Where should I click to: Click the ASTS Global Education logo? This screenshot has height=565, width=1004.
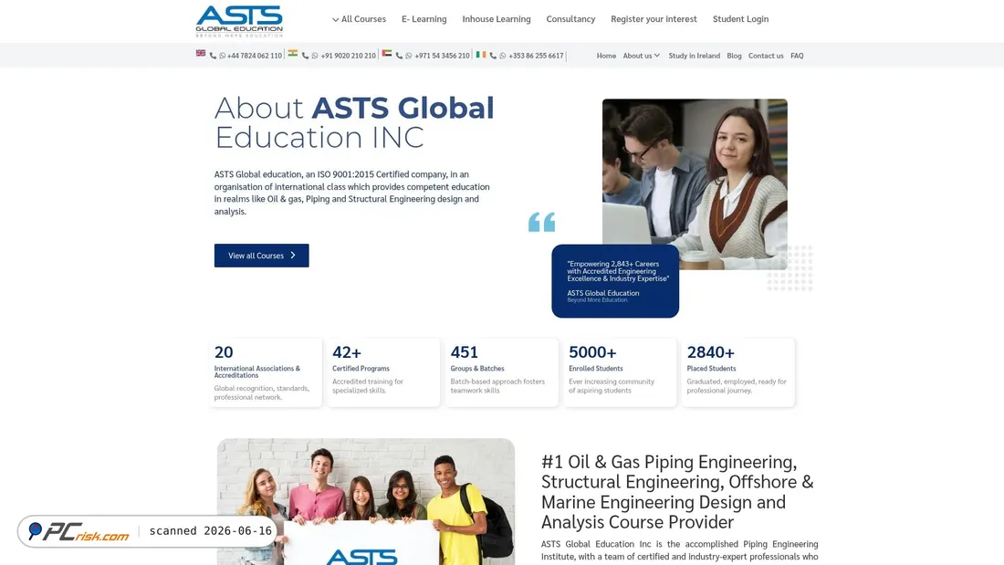point(239,21)
